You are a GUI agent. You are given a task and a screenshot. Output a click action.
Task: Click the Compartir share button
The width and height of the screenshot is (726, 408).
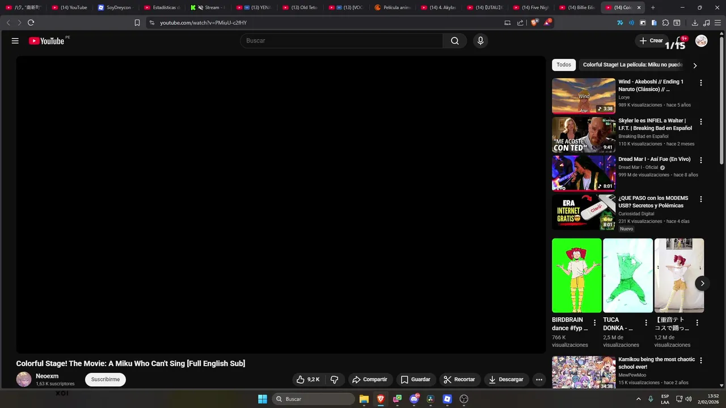point(369,380)
